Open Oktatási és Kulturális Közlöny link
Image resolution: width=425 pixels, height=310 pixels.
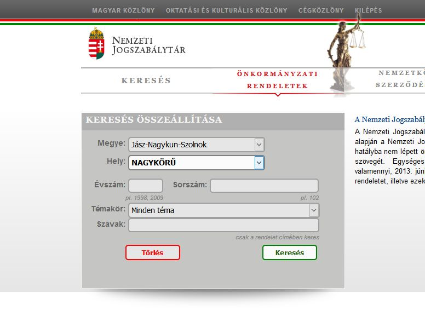coord(226,10)
